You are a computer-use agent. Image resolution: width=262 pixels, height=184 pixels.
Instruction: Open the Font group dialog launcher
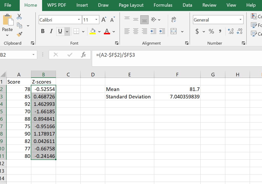pyautogui.click(x=117, y=43)
